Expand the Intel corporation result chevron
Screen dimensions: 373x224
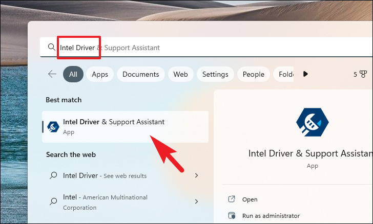coord(197,201)
